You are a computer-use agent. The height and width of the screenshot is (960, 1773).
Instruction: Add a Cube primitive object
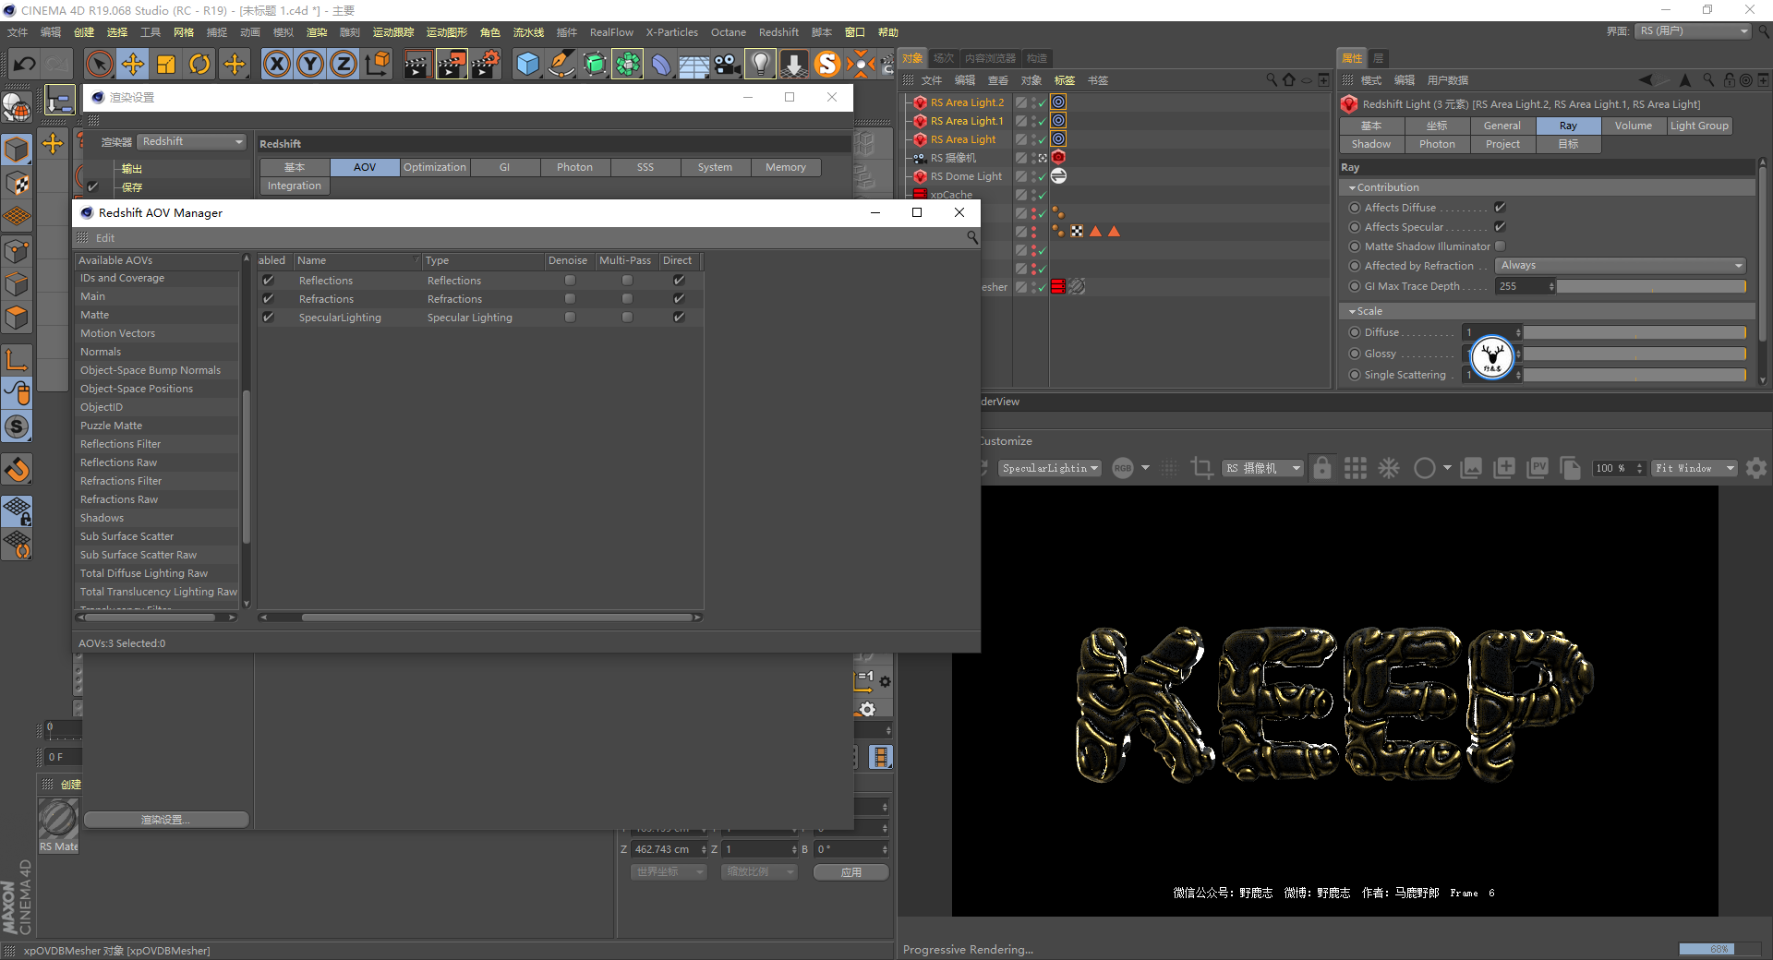point(527,64)
